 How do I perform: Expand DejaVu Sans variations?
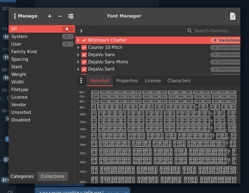click(78, 55)
